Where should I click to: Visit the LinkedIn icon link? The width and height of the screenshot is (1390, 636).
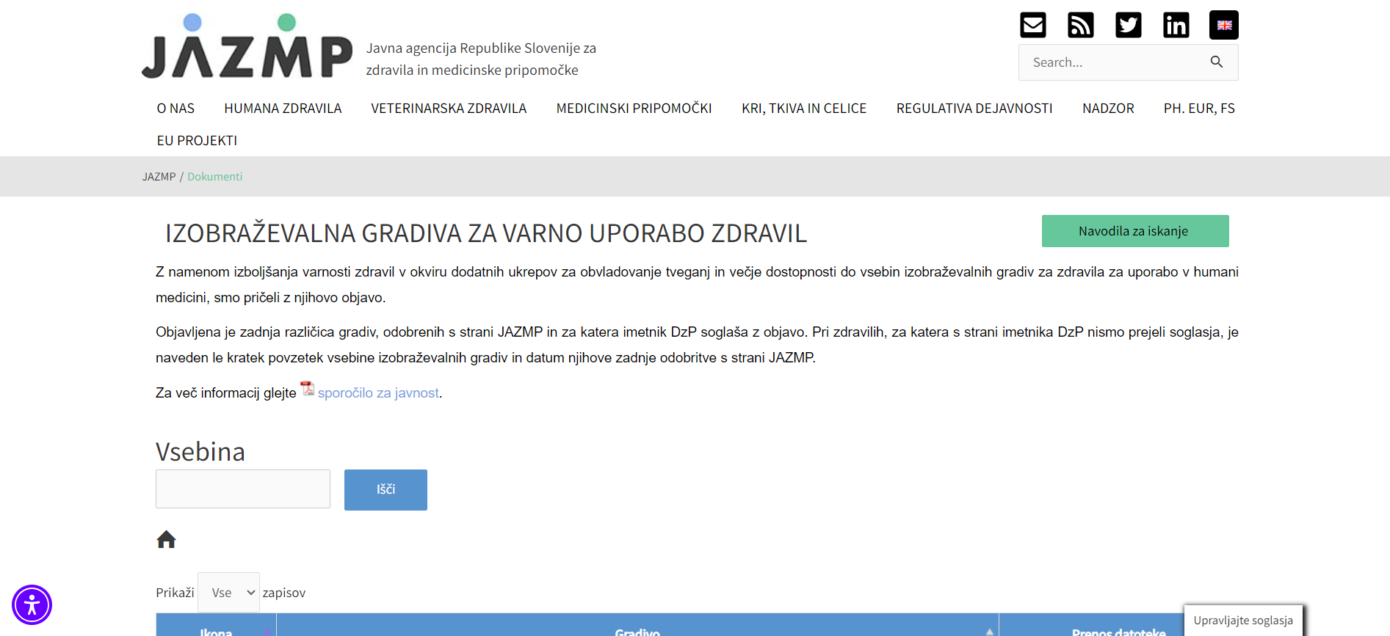point(1176,25)
